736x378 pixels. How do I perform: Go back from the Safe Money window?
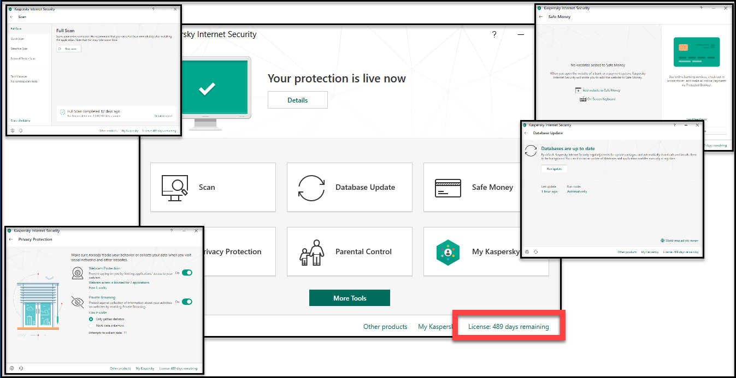(x=541, y=17)
